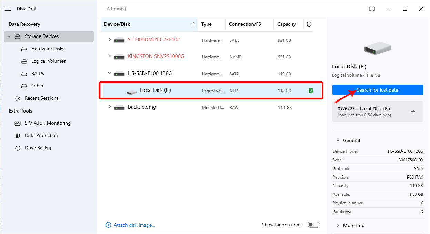Click Available value 1.80 GB
The width and height of the screenshot is (430, 234).
point(416,194)
